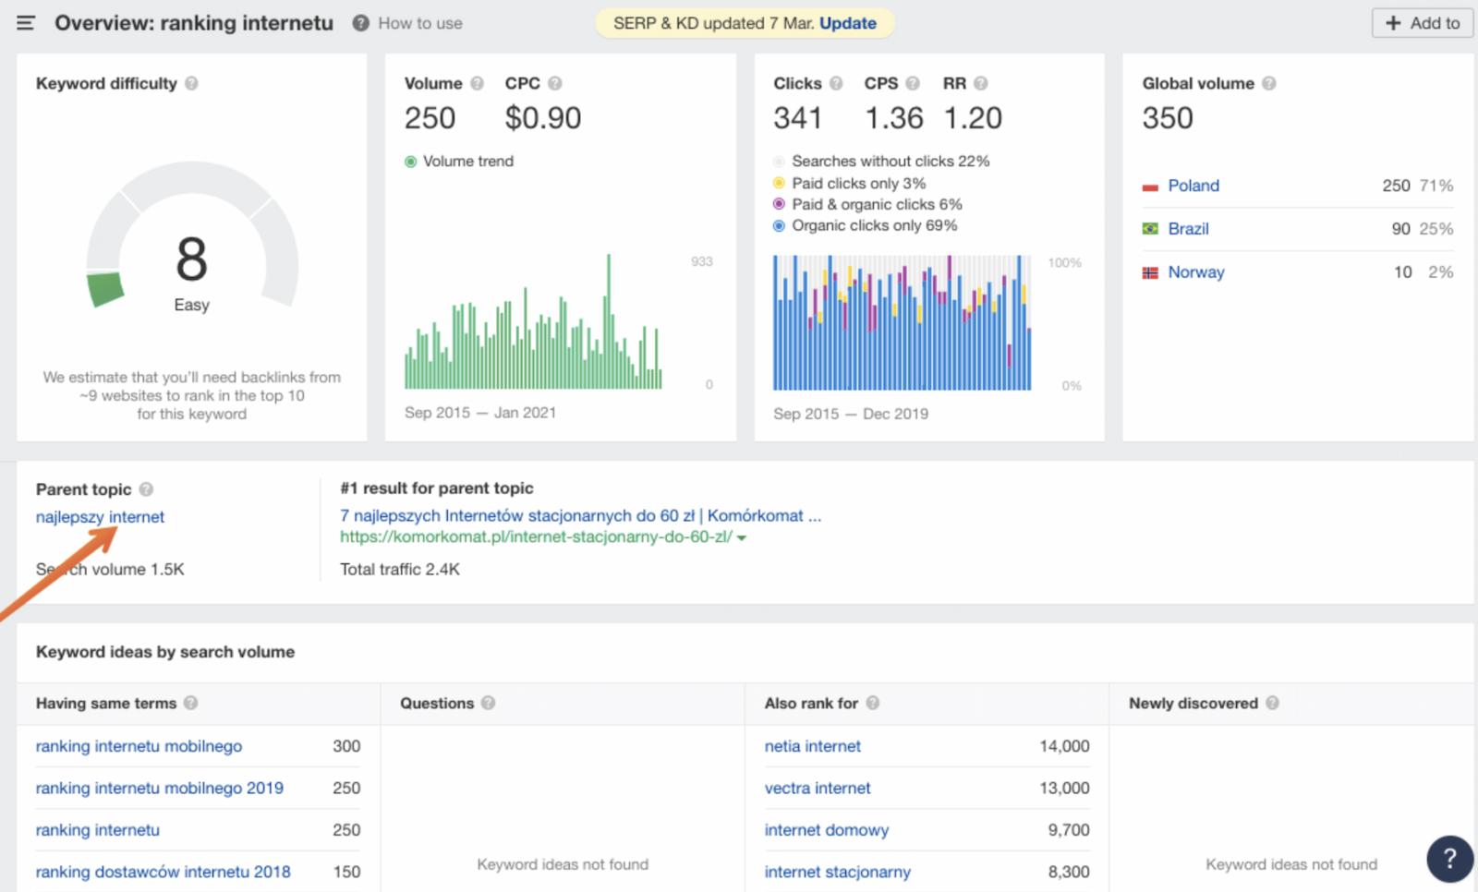Open the najlepszy internet parent topic
Screen dimensions: 1478x892
[99, 517]
